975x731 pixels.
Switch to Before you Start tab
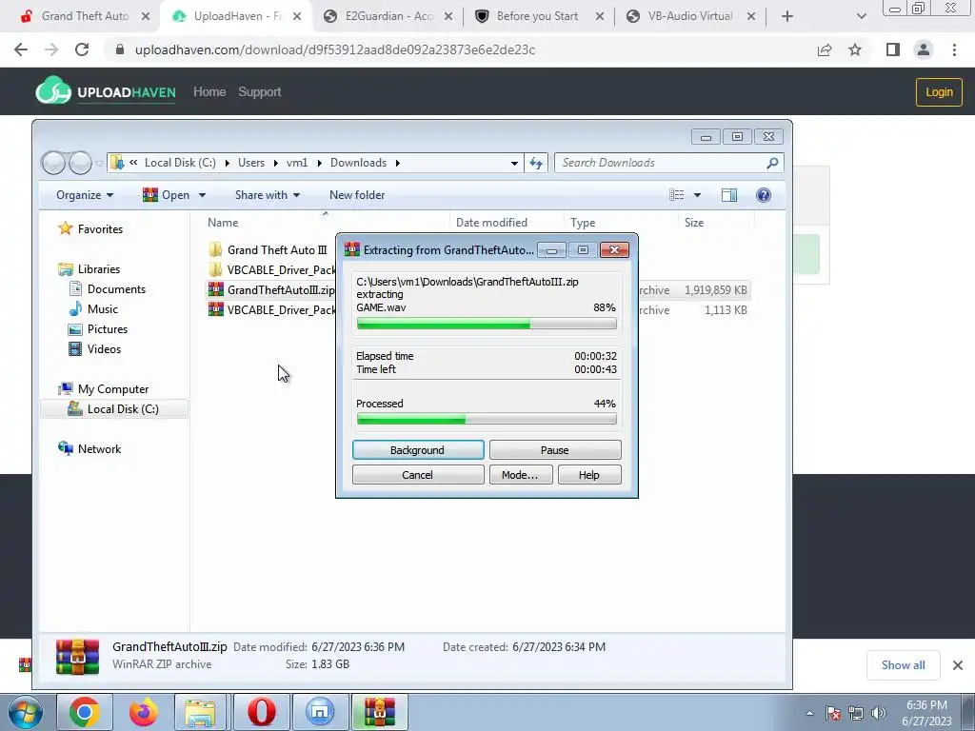click(537, 16)
